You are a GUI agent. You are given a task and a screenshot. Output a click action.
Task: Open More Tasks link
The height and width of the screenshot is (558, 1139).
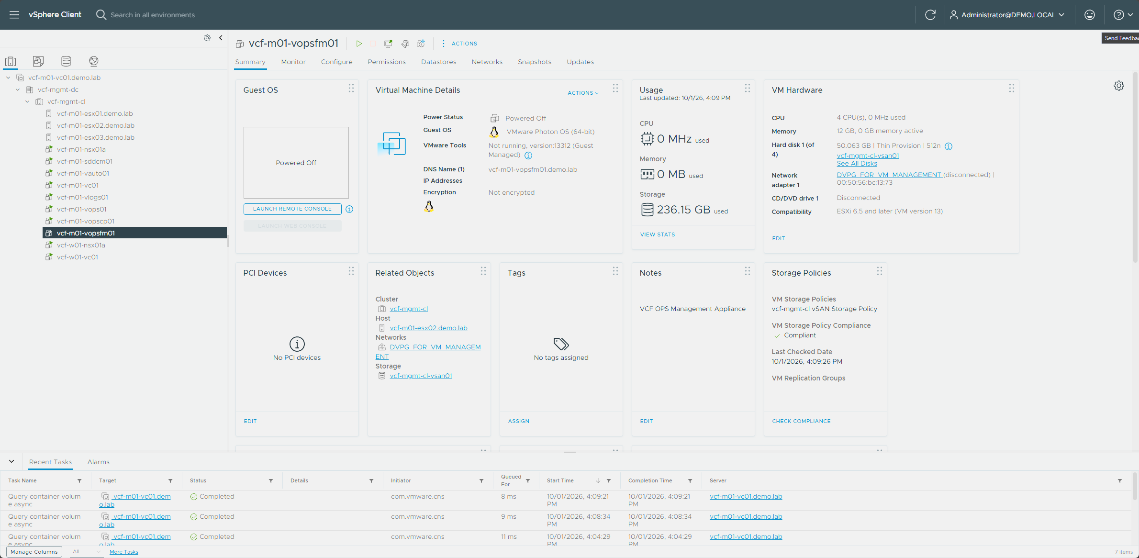click(x=123, y=552)
